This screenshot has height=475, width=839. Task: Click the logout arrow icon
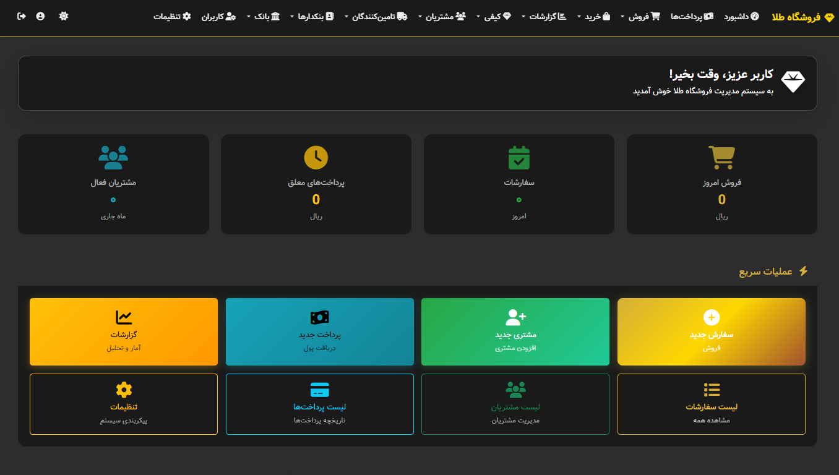click(22, 16)
